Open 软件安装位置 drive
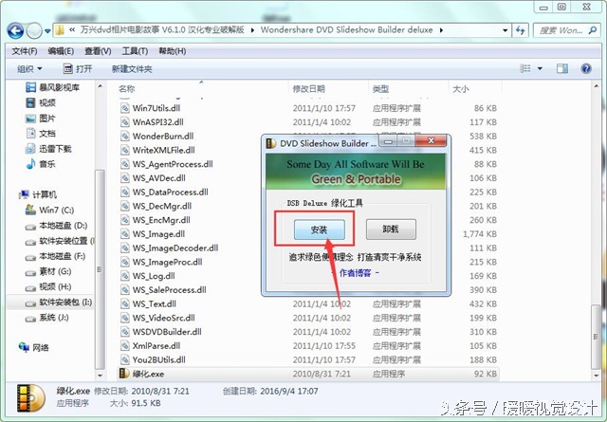 point(60,241)
